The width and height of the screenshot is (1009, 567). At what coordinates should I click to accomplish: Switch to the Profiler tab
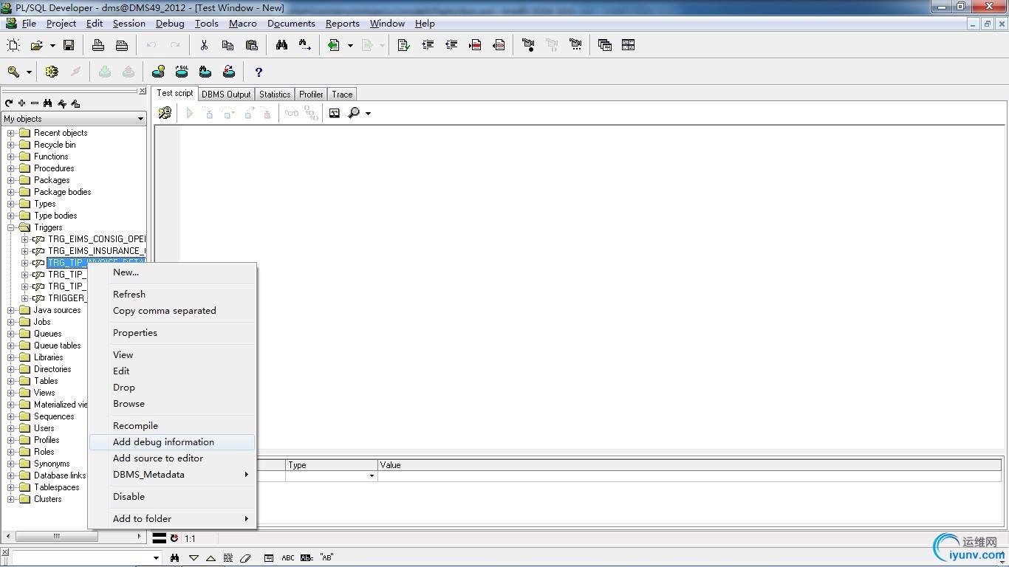coord(311,94)
